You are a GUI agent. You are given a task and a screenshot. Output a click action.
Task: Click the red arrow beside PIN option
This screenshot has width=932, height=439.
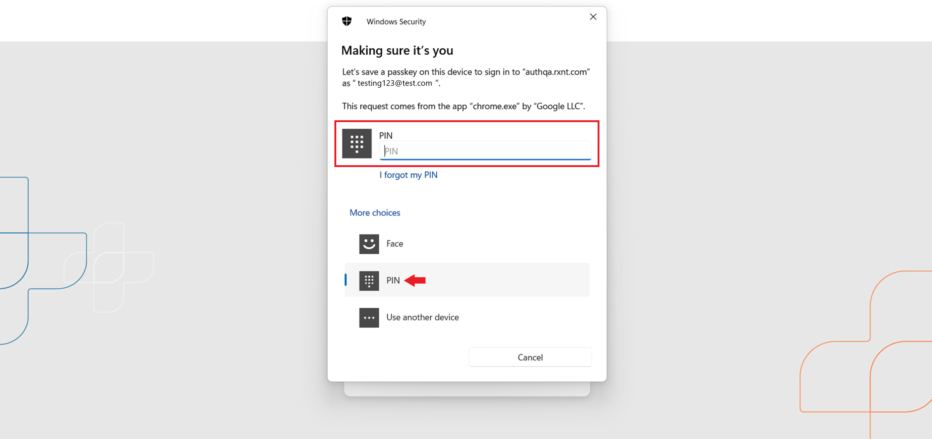tap(415, 280)
